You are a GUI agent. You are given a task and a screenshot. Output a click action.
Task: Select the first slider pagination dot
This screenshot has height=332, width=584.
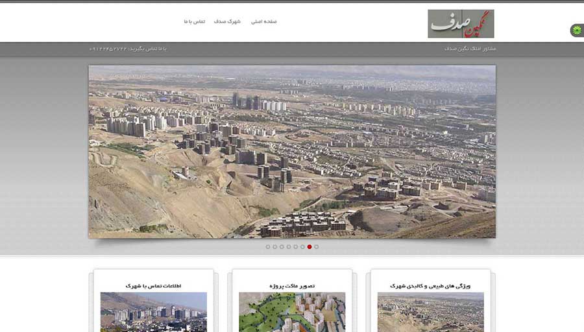tap(268, 246)
